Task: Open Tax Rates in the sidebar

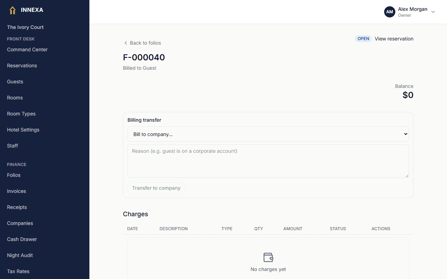Action: click(18, 271)
